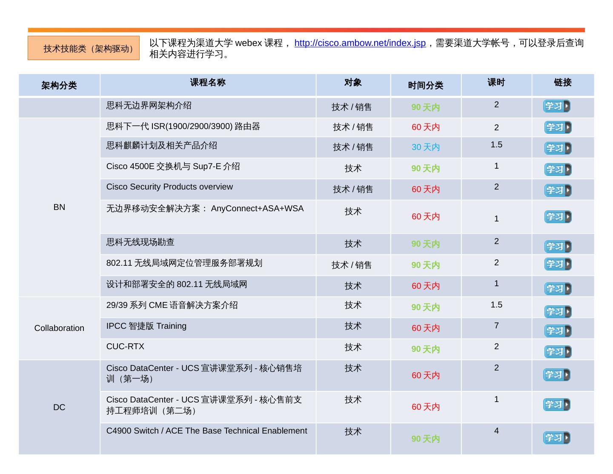Click 学习 for Cisco Security Products overview
The width and height of the screenshot is (613, 474).
pyautogui.click(x=558, y=190)
